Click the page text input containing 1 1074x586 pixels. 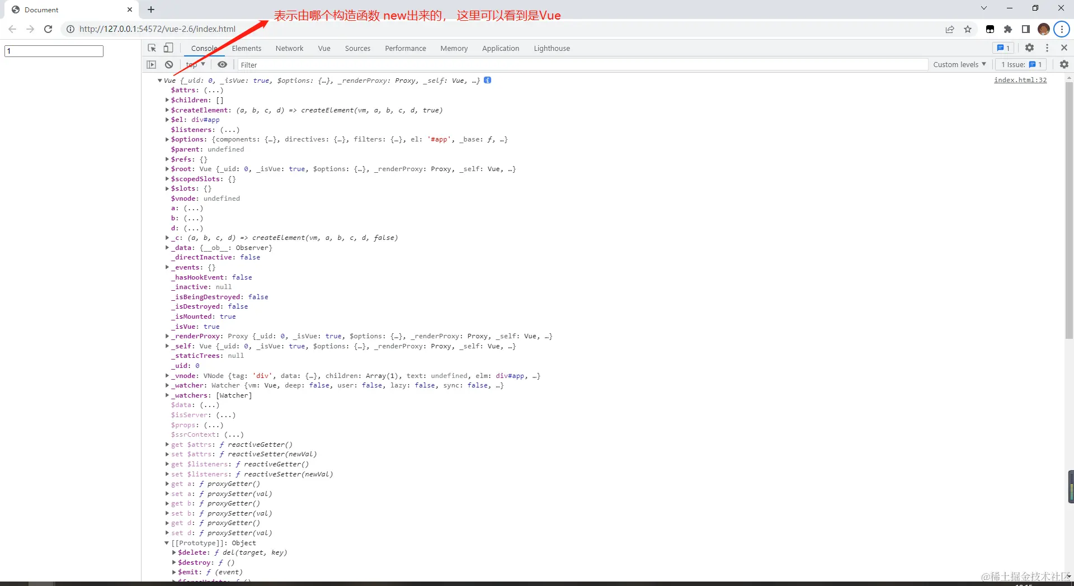point(54,51)
